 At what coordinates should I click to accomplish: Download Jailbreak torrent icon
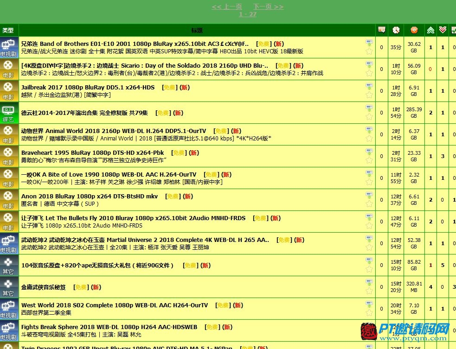(x=369, y=86)
